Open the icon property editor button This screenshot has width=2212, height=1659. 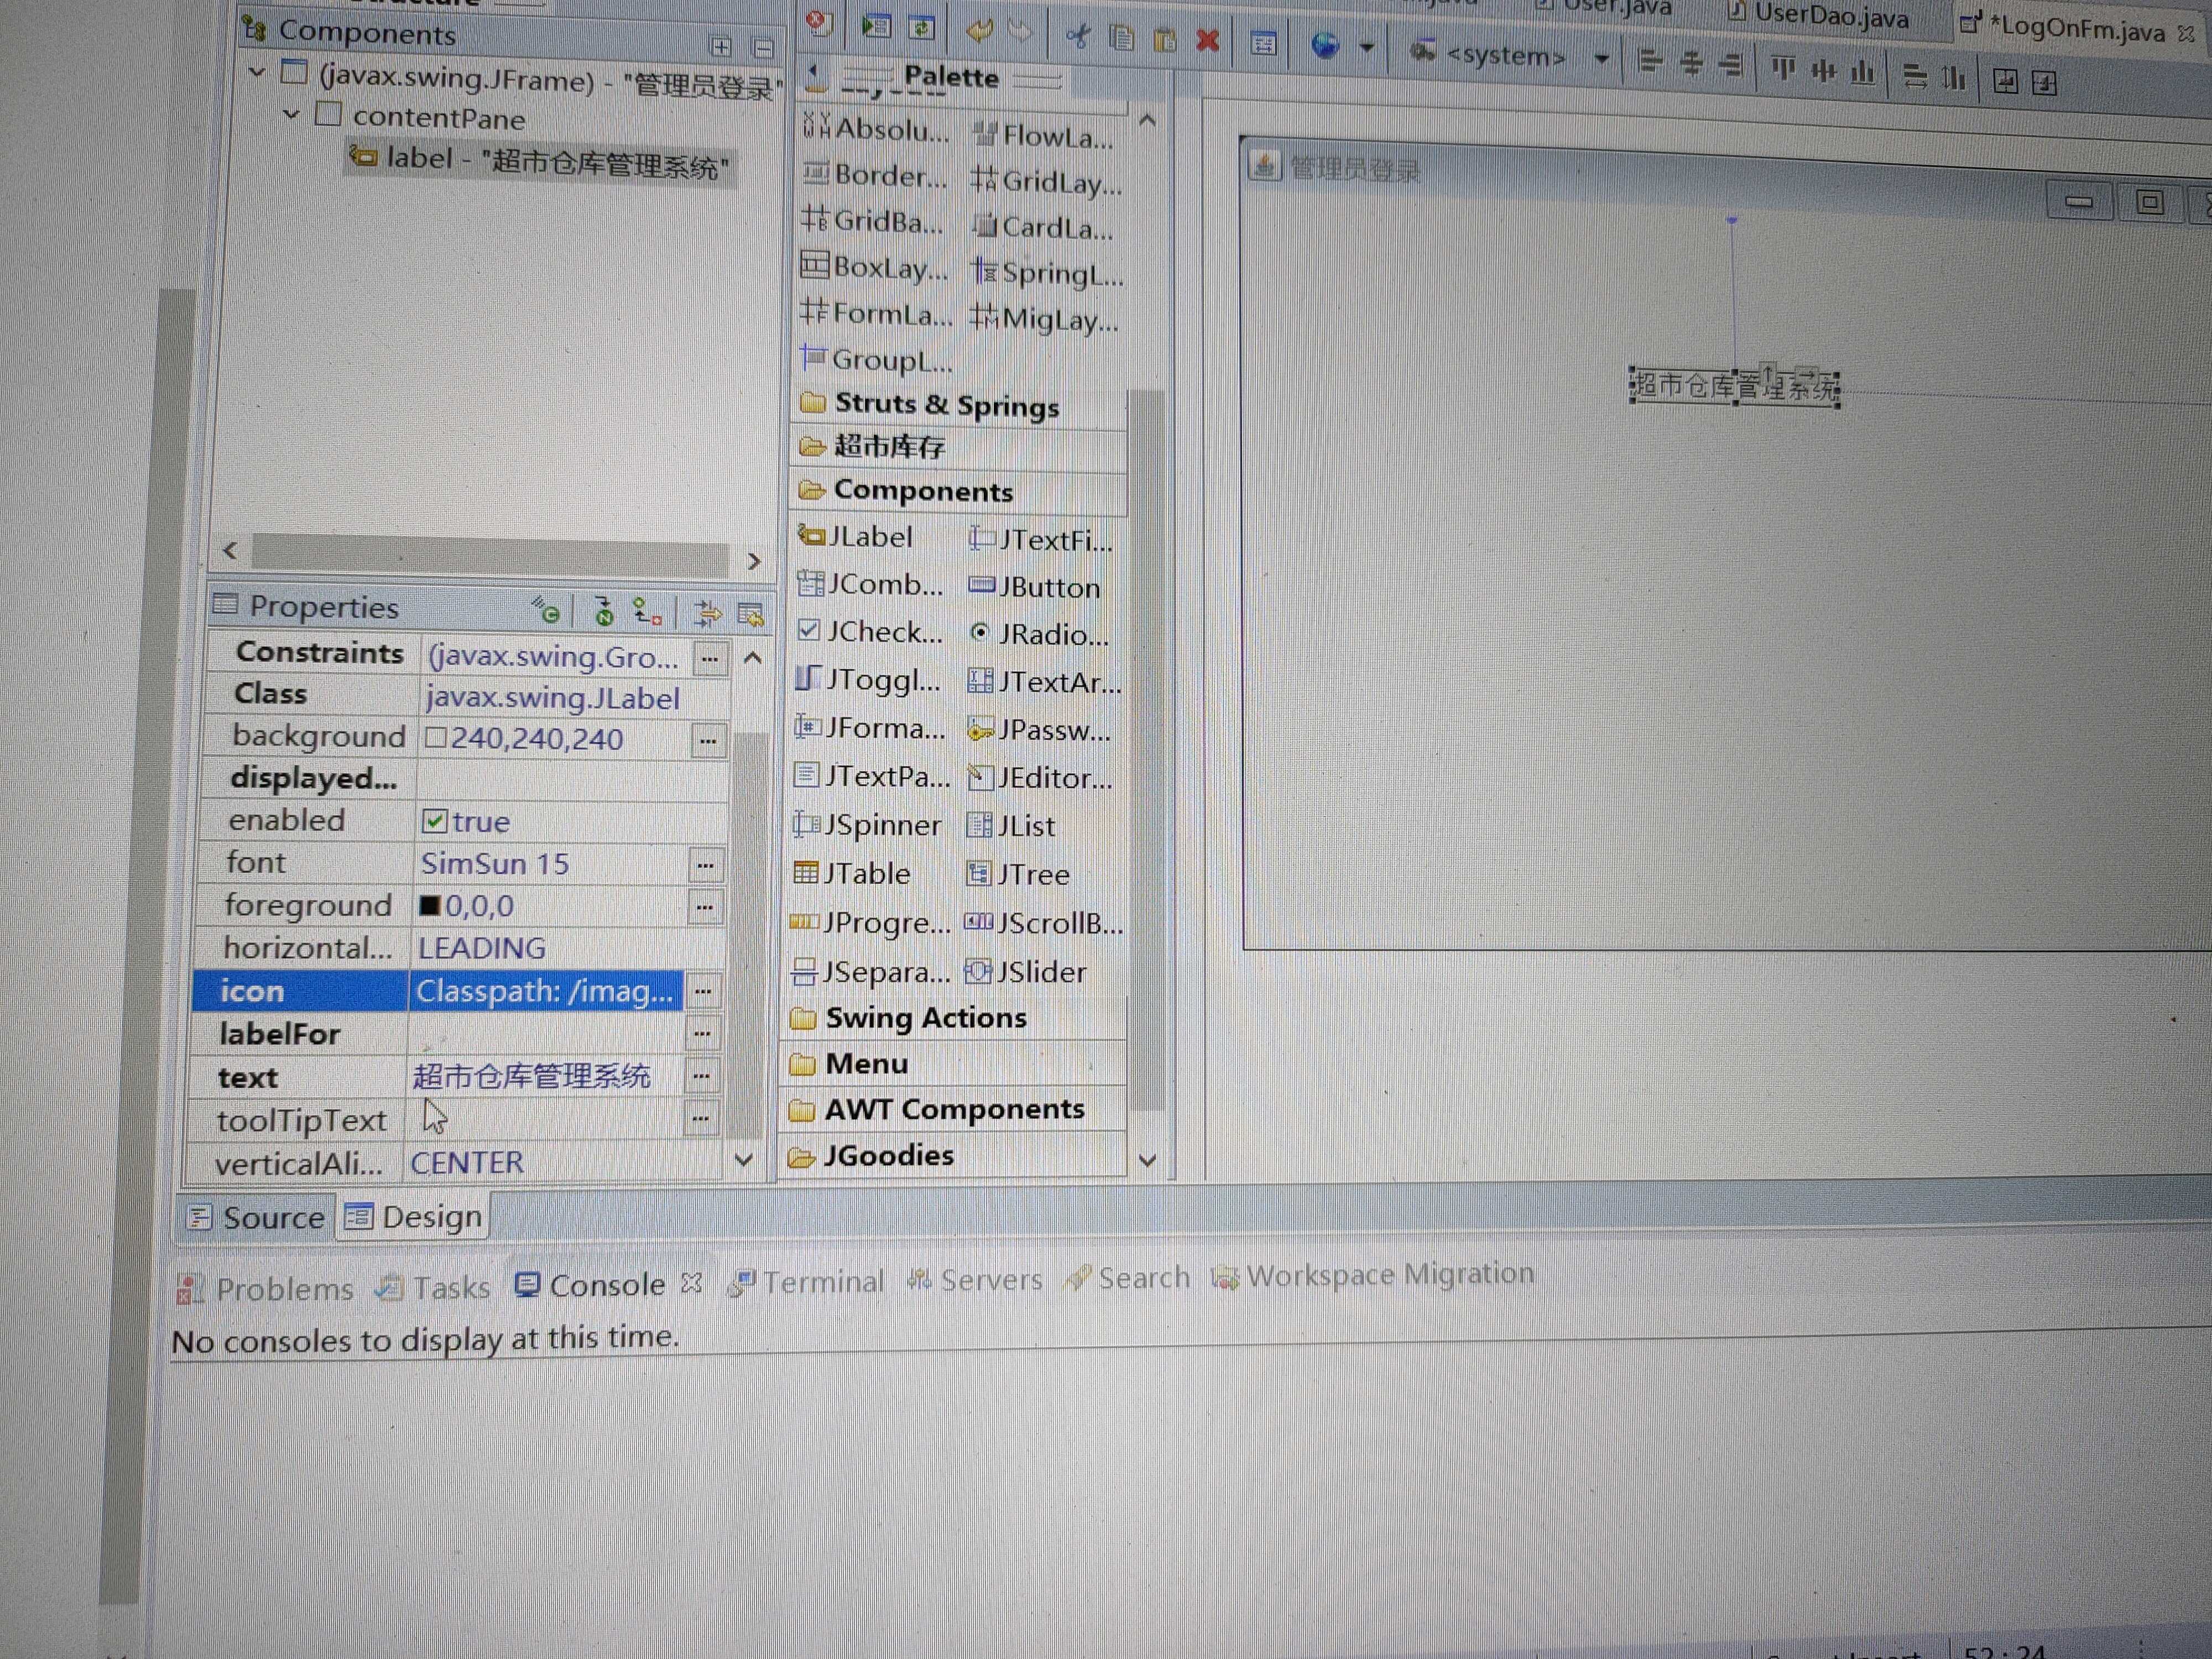[x=703, y=991]
